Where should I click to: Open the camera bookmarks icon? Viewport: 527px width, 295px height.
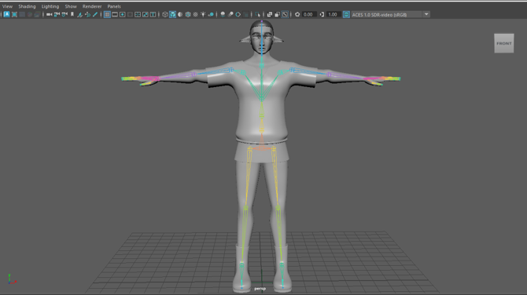click(72, 14)
